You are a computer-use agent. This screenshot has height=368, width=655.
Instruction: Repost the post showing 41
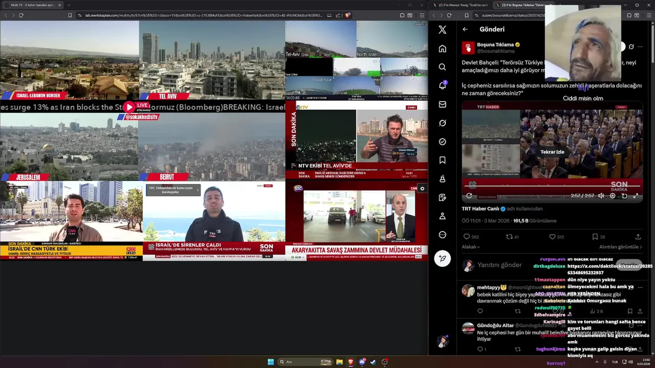[x=512, y=237]
